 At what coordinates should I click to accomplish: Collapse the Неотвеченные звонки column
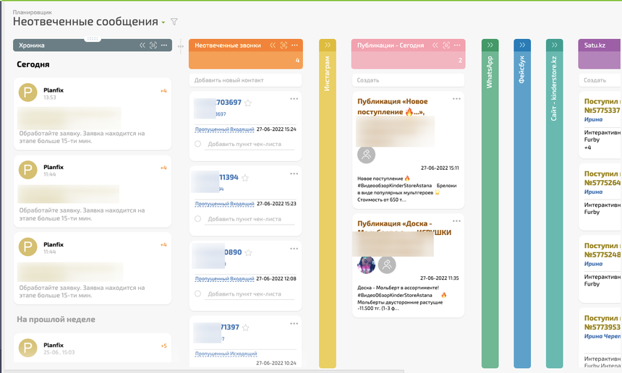pyautogui.click(x=273, y=45)
